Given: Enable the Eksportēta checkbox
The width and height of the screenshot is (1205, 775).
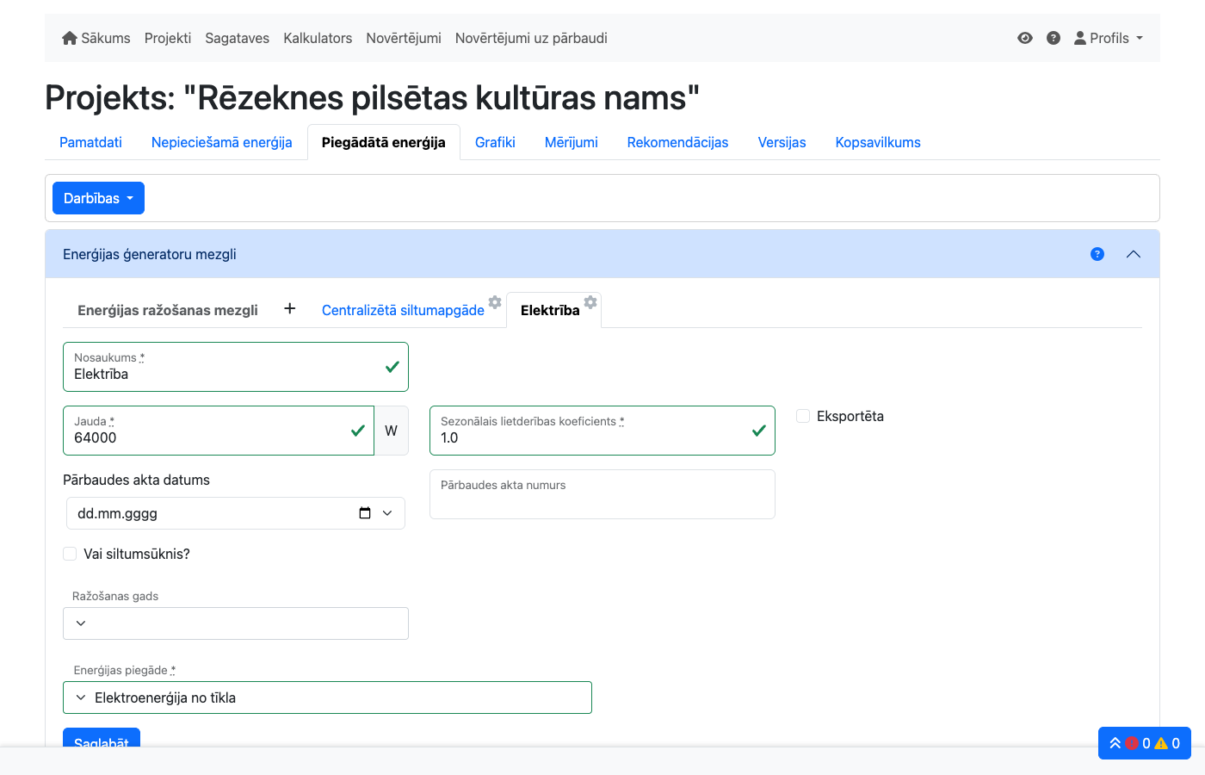Looking at the screenshot, I should pos(803,416).
